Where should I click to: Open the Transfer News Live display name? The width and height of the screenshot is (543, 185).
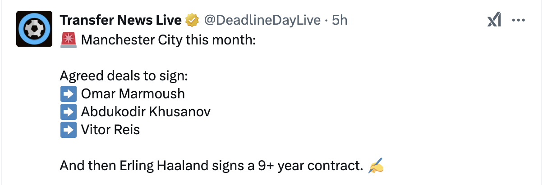pyautogui.click(x=120, y=20)
